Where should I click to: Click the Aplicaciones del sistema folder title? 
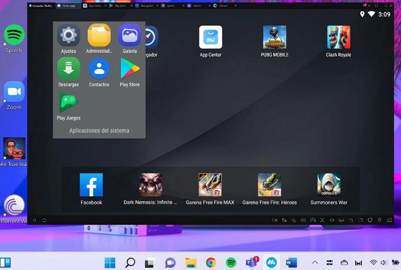[99, 131]
